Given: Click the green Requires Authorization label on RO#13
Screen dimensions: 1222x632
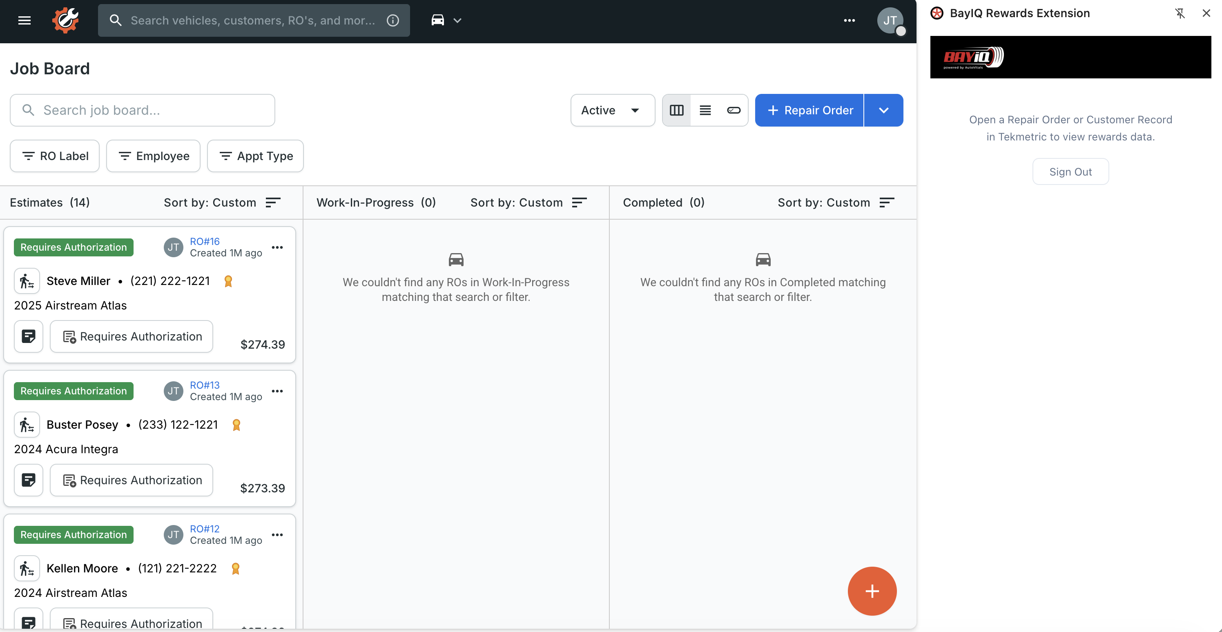Looking at the screenshot, I should 74,391.
